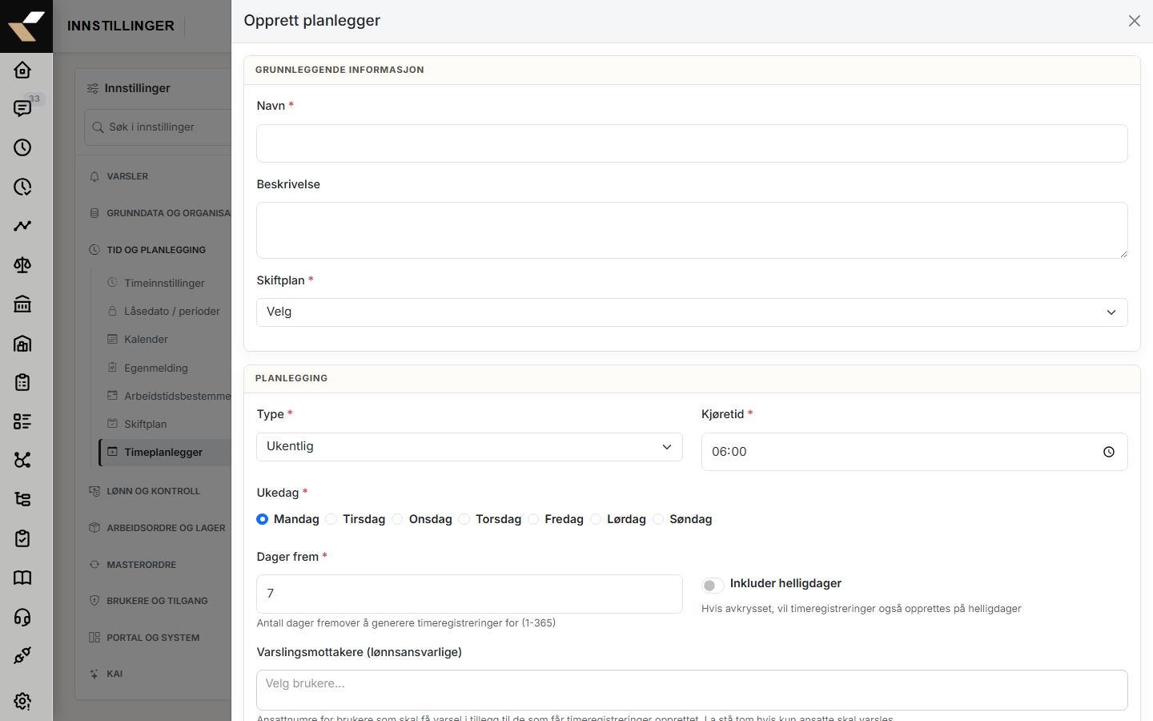
Task: Click the Navn input field
Action: tap(692, 143)
